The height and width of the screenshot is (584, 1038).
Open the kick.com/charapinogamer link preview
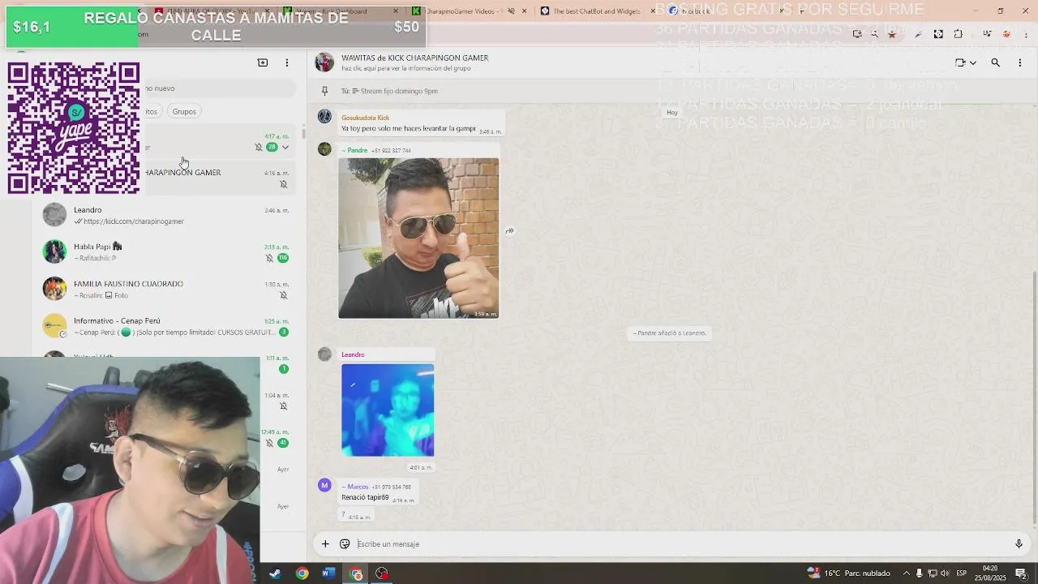[133, 221]
